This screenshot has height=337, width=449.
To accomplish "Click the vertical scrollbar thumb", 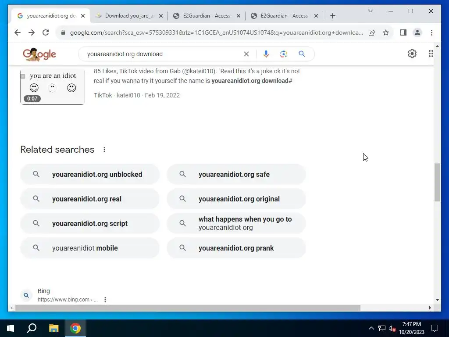I will pos(437,182).
